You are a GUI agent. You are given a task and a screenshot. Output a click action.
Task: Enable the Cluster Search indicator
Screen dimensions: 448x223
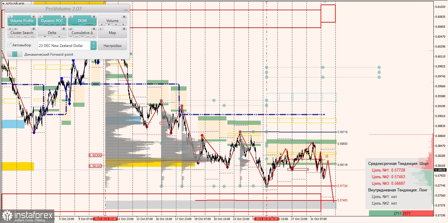point(22,33)
